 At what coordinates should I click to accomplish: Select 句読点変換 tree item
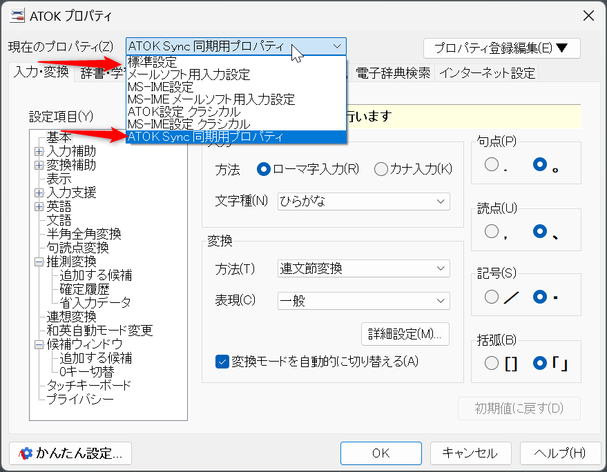(x=77, y=248)
